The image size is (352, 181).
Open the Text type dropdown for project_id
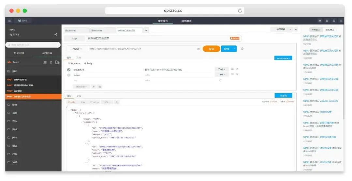pyautogui.click(x=222, y=69)
